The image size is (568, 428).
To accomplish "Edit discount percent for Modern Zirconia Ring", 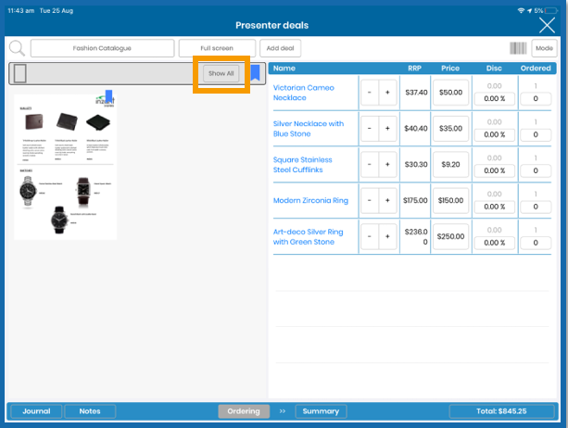I will 495,207.
